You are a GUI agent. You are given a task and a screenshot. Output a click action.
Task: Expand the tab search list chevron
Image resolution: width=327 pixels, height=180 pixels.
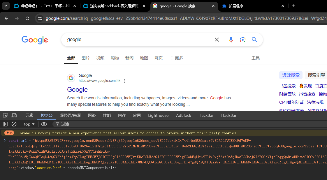point(6,6)
